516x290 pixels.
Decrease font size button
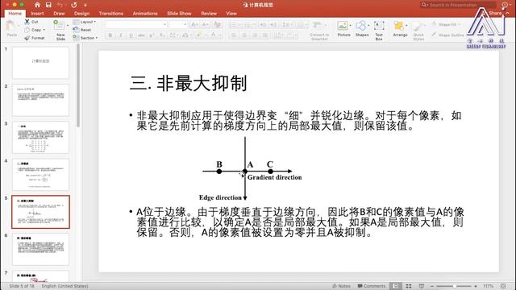[x=205, y=24]
